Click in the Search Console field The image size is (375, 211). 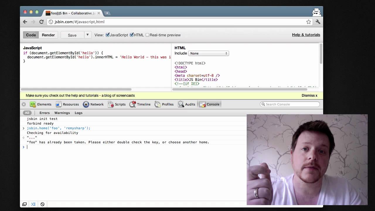pos(290,104)
